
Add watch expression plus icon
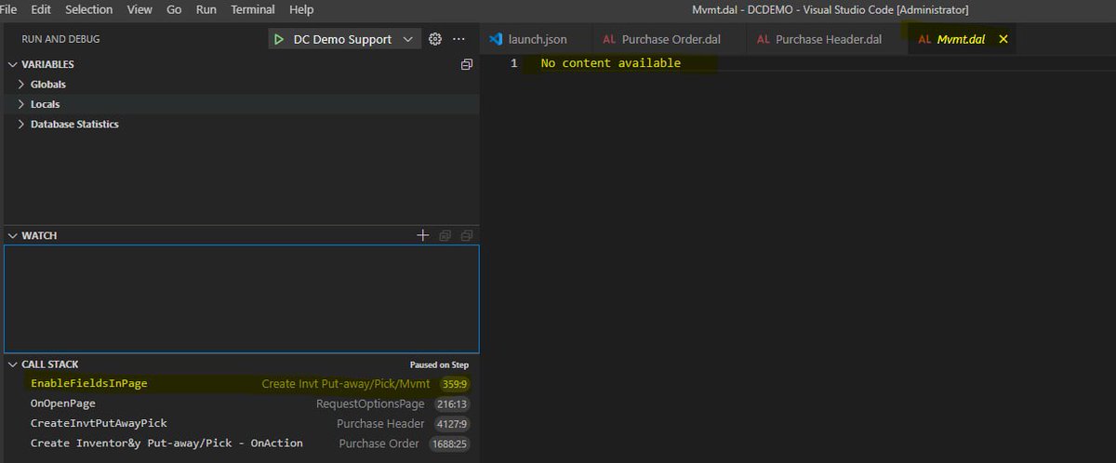click(422, 235)
